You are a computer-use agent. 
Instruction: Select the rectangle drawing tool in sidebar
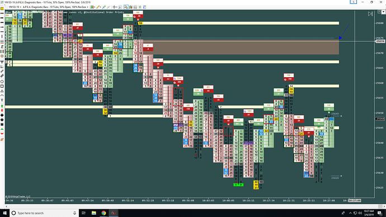(2, 86)
